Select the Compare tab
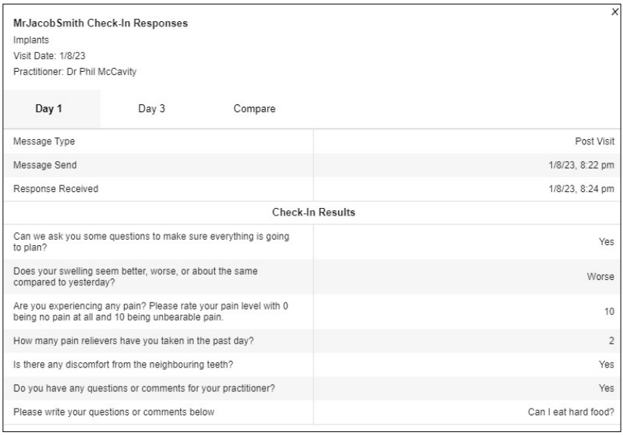The height and width of the screenshot is (435, 623). 254,109
